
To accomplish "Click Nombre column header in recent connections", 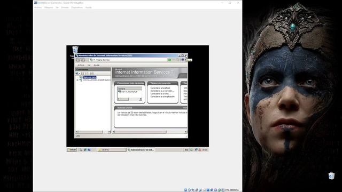I will [x=129, y=89].
